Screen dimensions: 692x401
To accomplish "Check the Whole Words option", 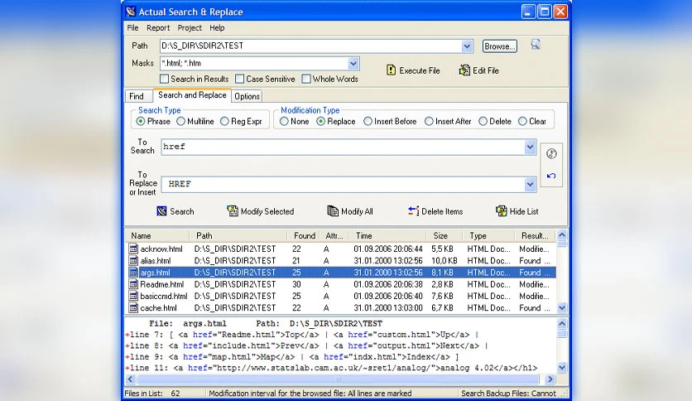I will tap(306, 79).
